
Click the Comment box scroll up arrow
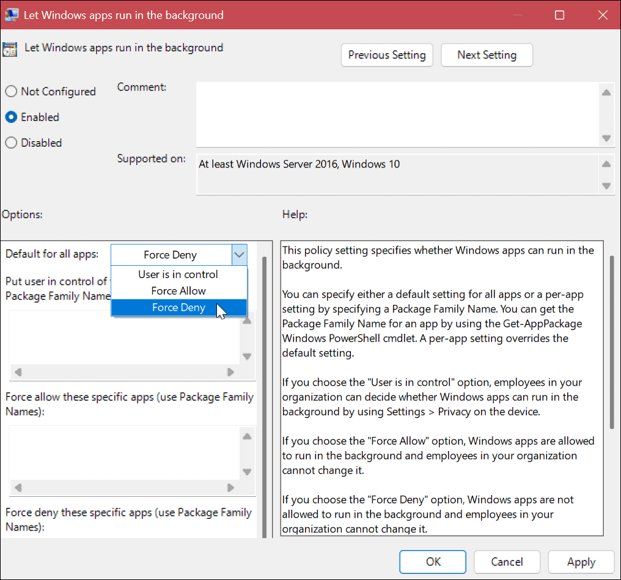[606, 93]
